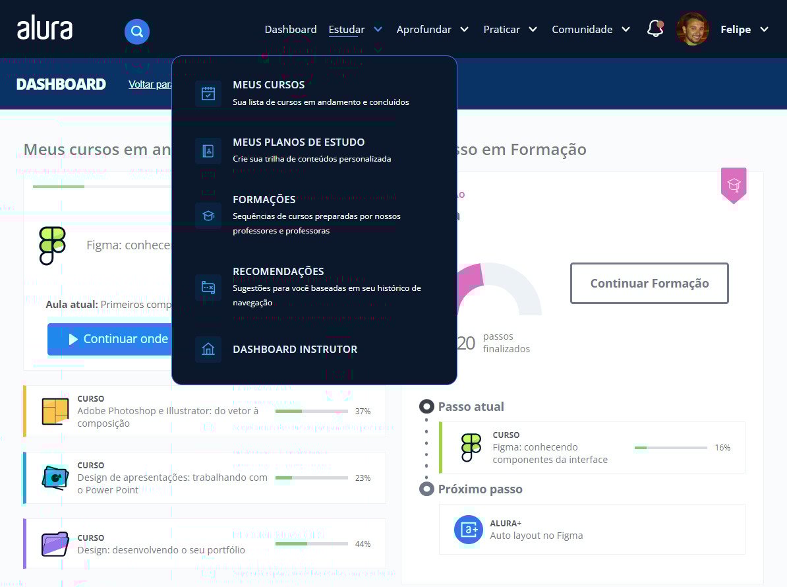Open Design de apresentações Power Point course

pyautogui.click(x=205, y=478)
